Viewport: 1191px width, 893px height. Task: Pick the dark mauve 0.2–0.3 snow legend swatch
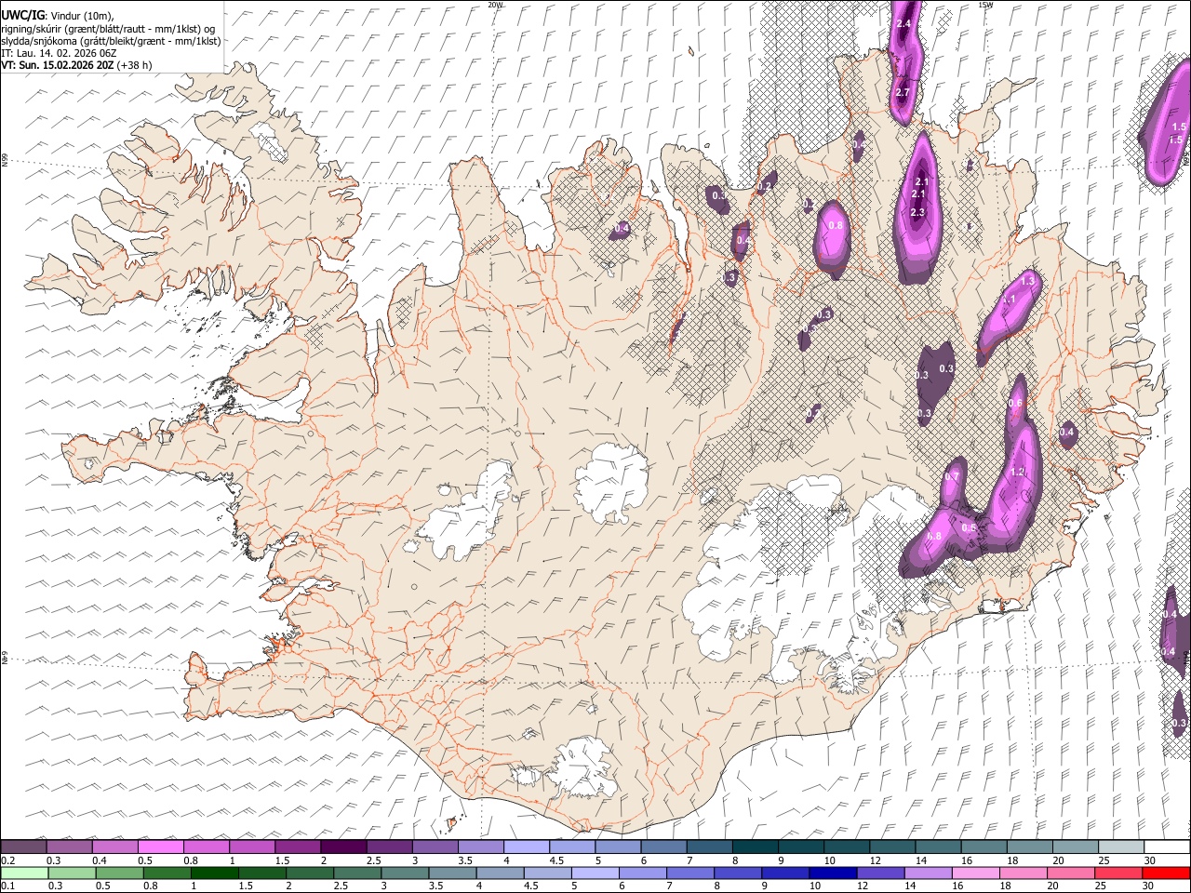(23, 847)
